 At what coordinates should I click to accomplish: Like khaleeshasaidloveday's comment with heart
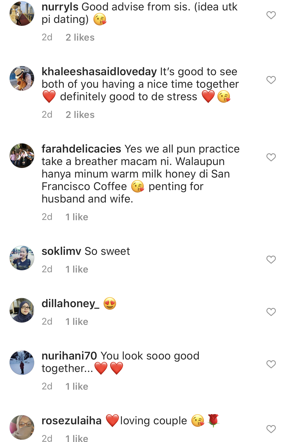coord(271,80)
